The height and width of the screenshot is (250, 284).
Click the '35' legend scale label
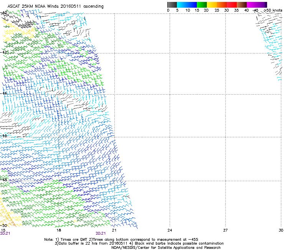click(236, 10)
